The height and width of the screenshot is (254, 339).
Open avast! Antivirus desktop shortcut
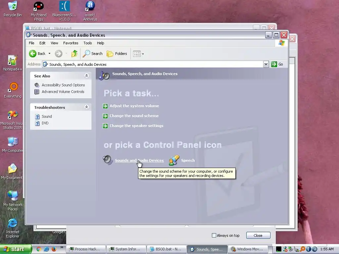(90, 11)
